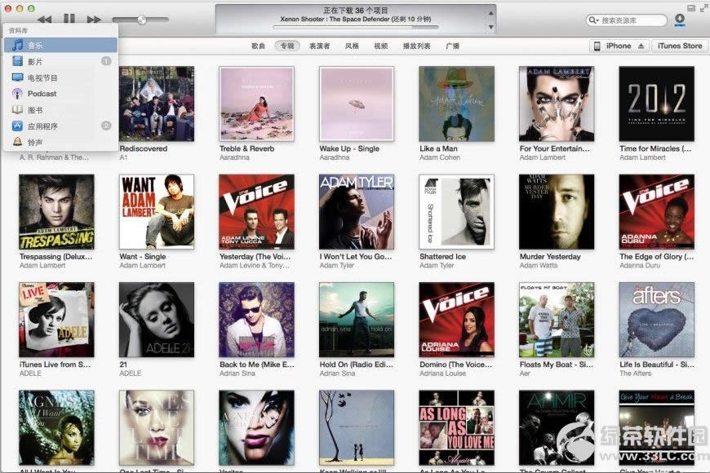Screen dimensions: 710x473
Task: Switch to 专辑 tab
Action: click(287, 46)
